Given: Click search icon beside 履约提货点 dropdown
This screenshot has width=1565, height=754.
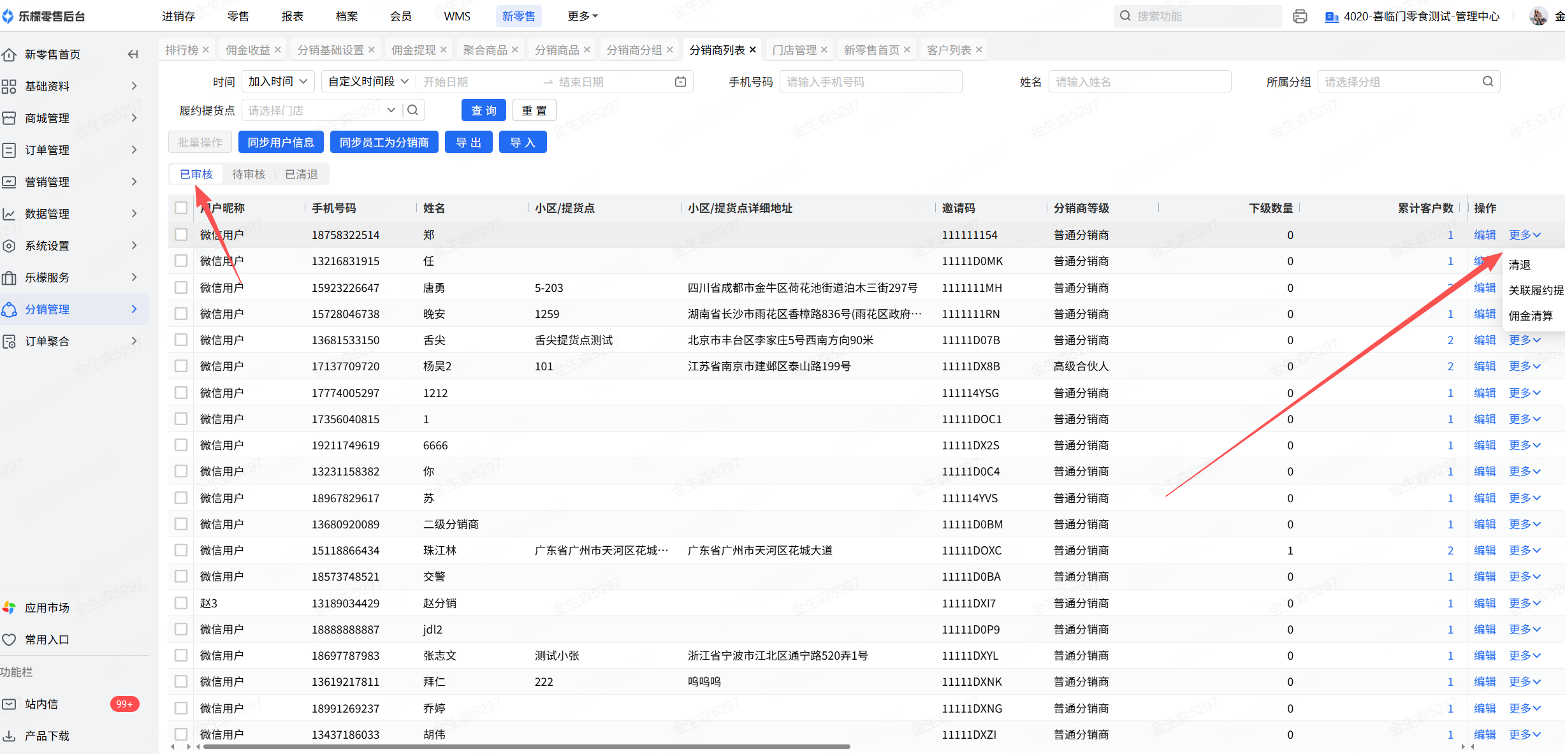Looking at the screenshot, I should 413,110.
